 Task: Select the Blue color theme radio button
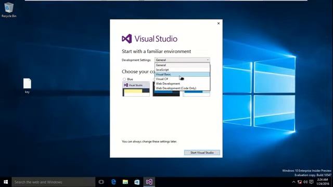pos(124,79)
